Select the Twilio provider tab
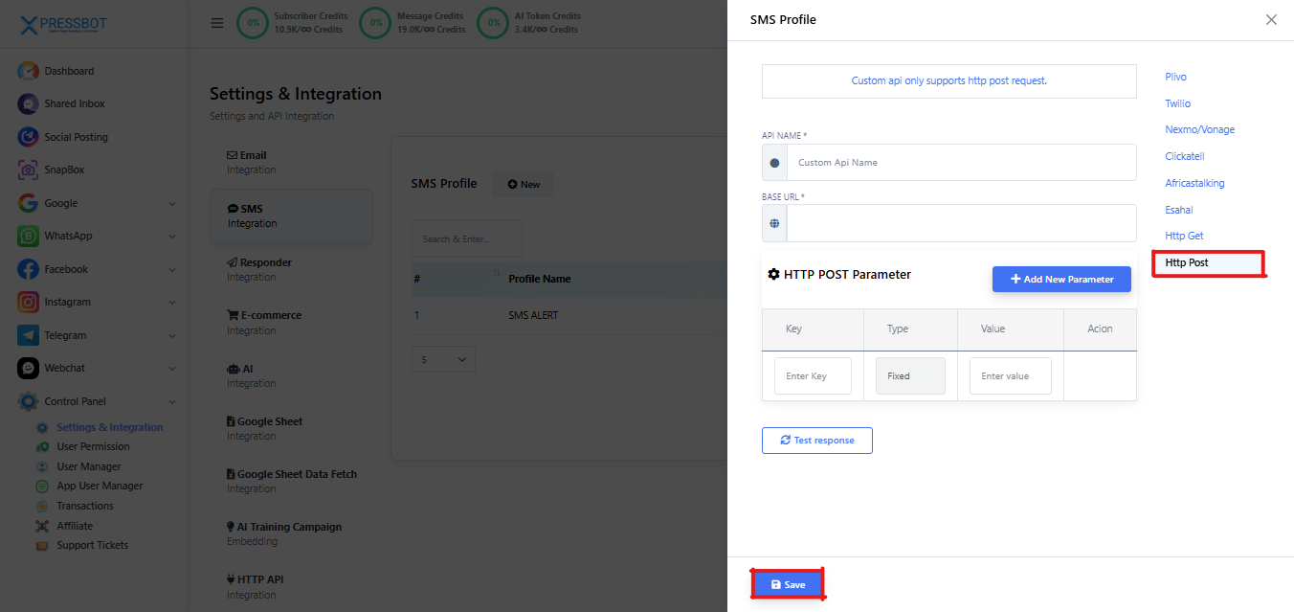Viewport: 1294px width, 612px height. point(1177,103)
